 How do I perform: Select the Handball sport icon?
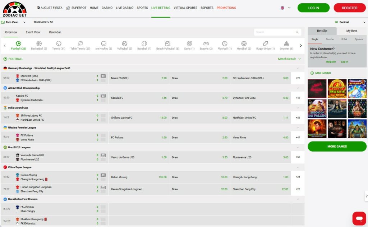pyautogui.click(x=244, y=43)
